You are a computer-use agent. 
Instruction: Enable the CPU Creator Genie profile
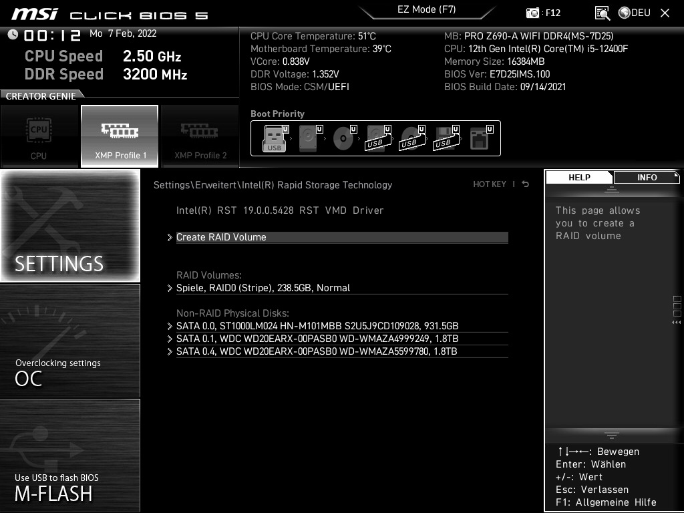click(39, 136)
